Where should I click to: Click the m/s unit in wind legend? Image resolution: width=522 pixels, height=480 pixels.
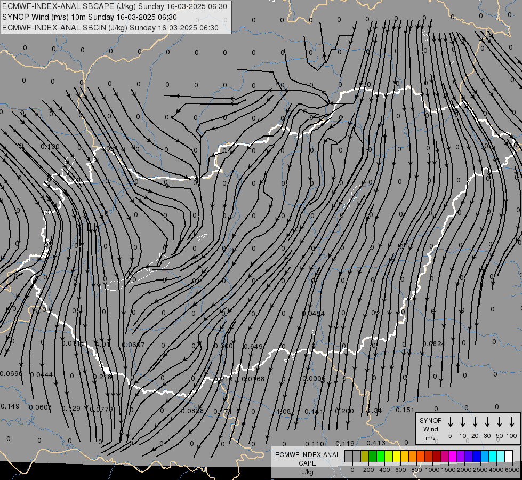430,438
